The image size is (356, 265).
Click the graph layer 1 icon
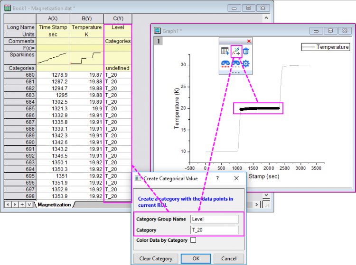[159, 41]
